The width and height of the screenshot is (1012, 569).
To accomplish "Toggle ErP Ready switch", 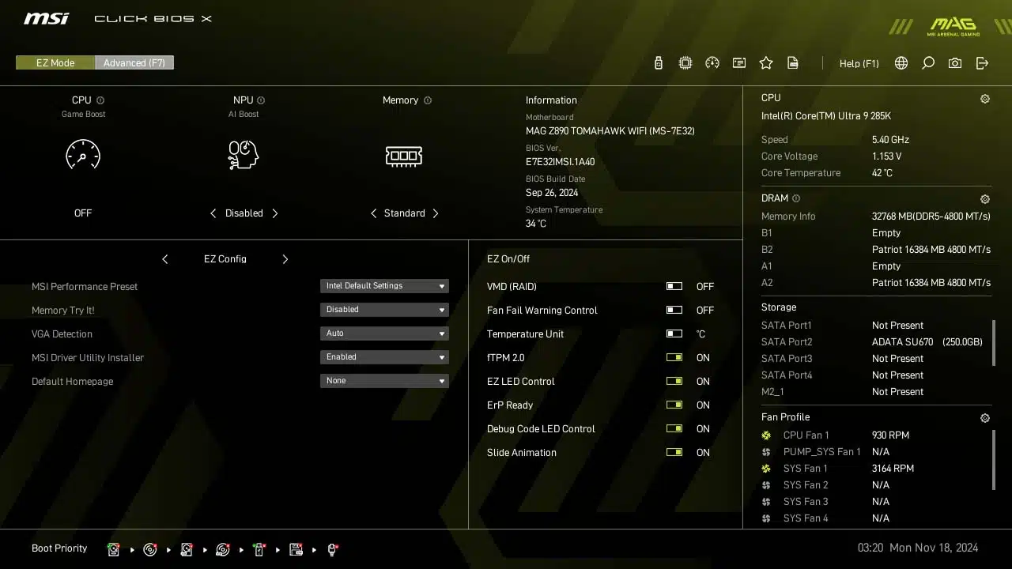I will click(674, 405).
